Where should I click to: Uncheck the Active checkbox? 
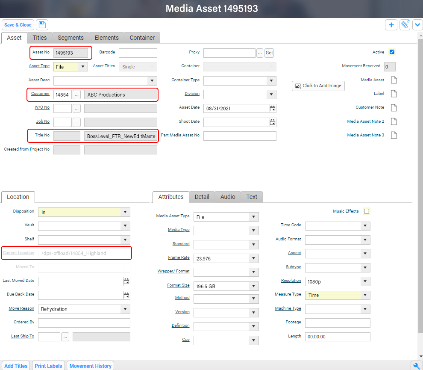(x=392, y=52)
